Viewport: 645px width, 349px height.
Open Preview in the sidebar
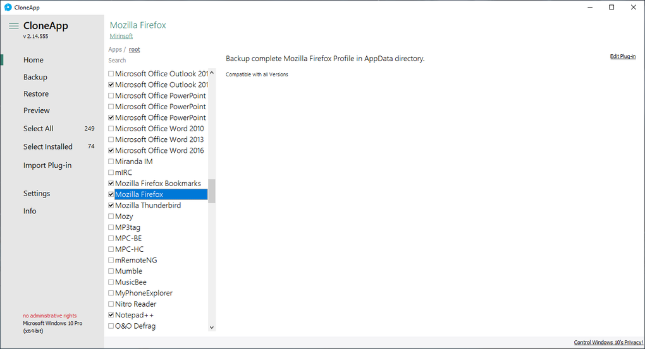pos(36,110)
